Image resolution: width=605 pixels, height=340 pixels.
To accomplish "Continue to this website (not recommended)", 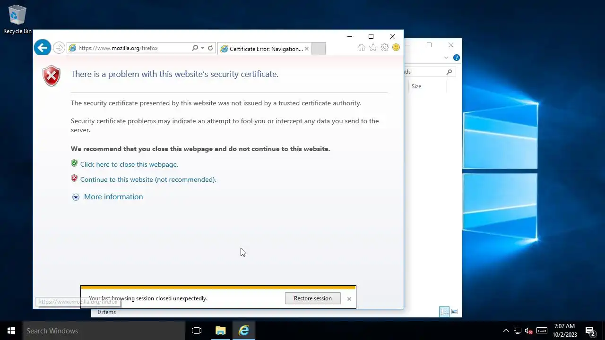I will 148,179.
